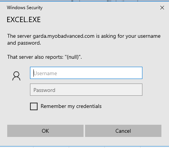This screenshot has width=169, height=148.
Task: Click the user profile icon
Action: point(16,76)
